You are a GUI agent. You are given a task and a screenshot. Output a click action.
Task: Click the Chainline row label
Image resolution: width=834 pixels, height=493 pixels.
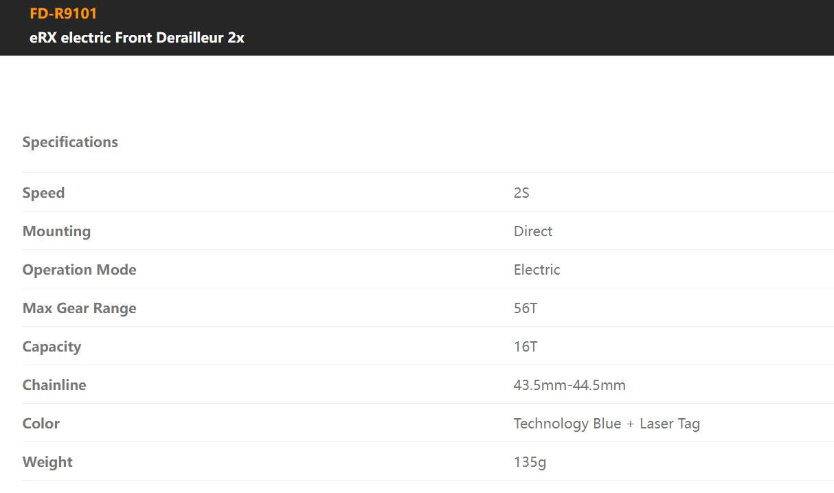click(54, 385)
